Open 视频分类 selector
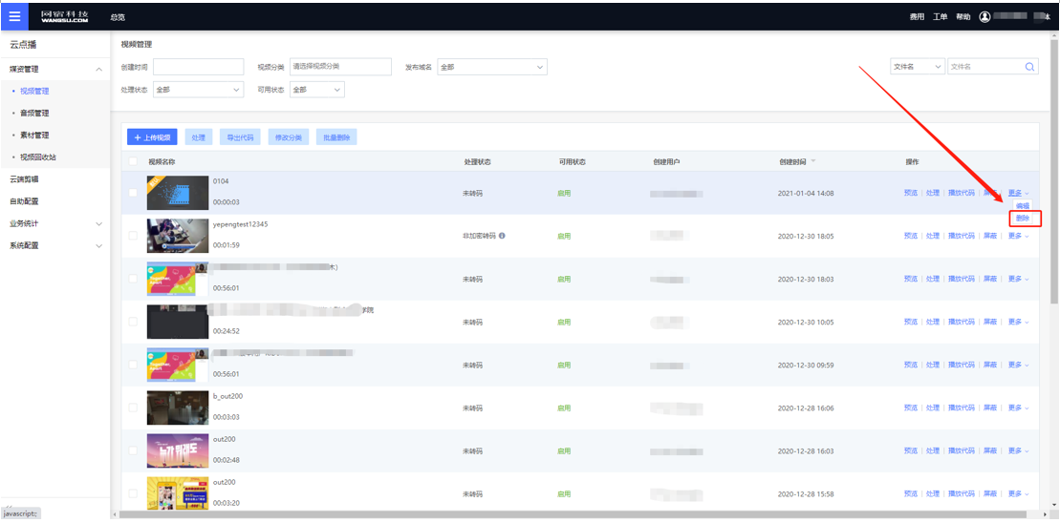 [x=340, y=67]
